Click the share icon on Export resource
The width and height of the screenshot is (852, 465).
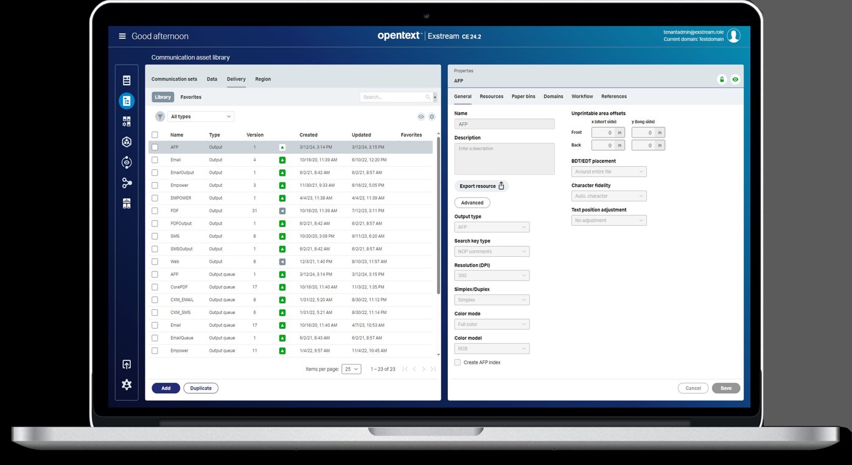point(501,186)
